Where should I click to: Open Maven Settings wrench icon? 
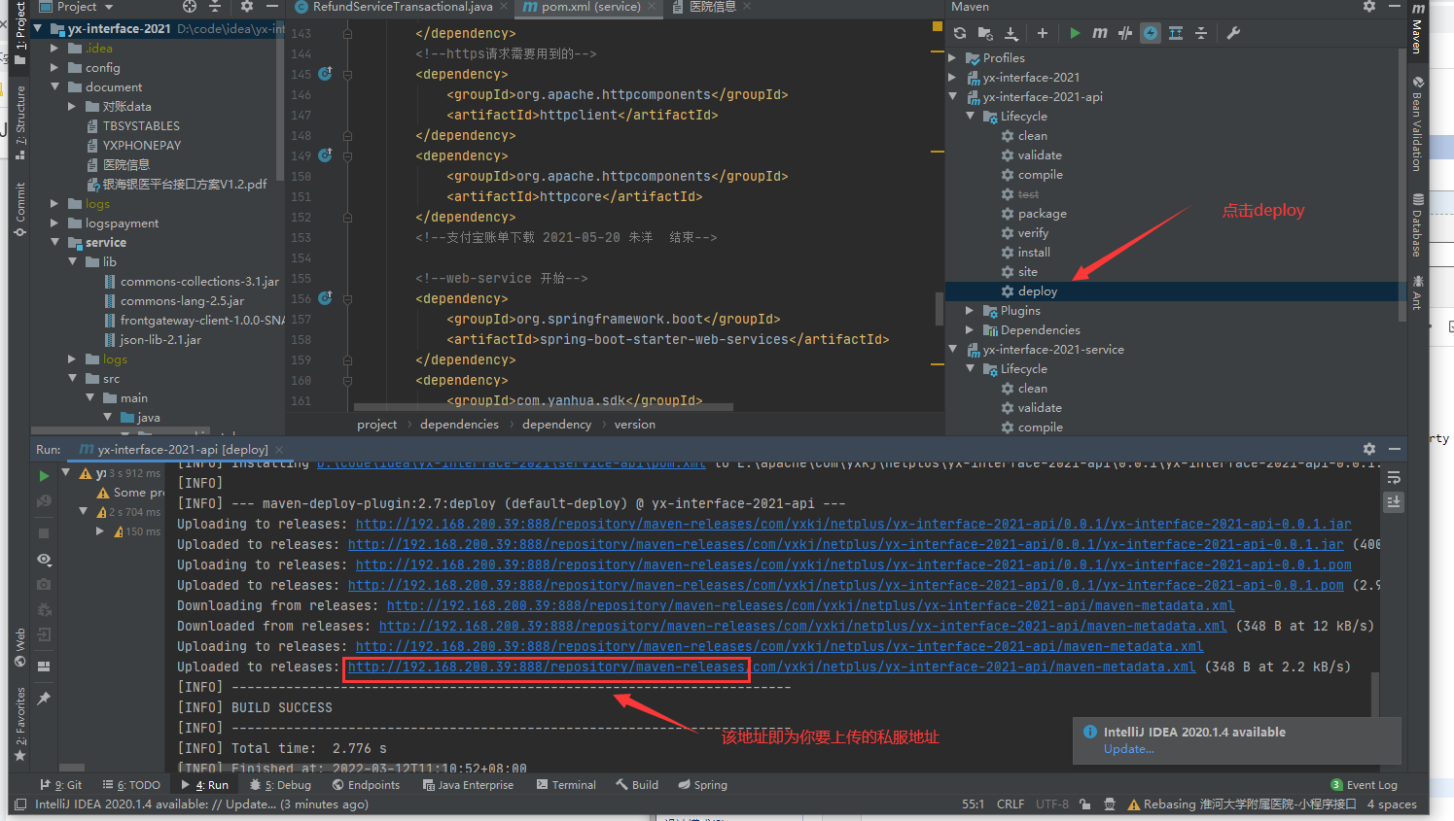point(1233,33)
